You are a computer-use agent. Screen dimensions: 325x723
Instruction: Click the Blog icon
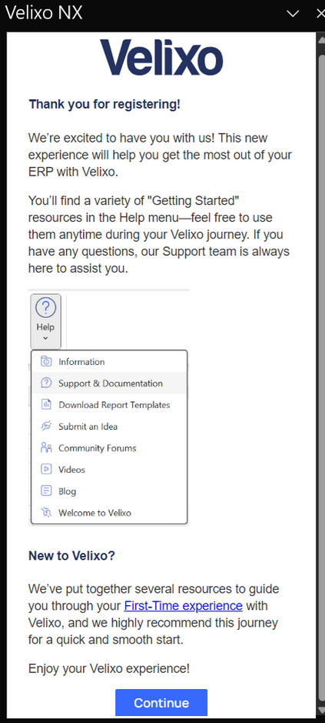[x=46, y=491]
